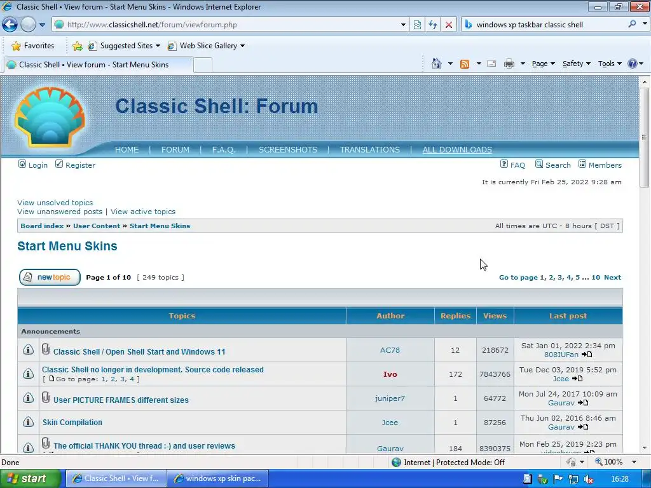The height and width of the screenshot is (488, 651).
Task: Click the Add to Favorites Bar icon
Action: pos(77,46)
